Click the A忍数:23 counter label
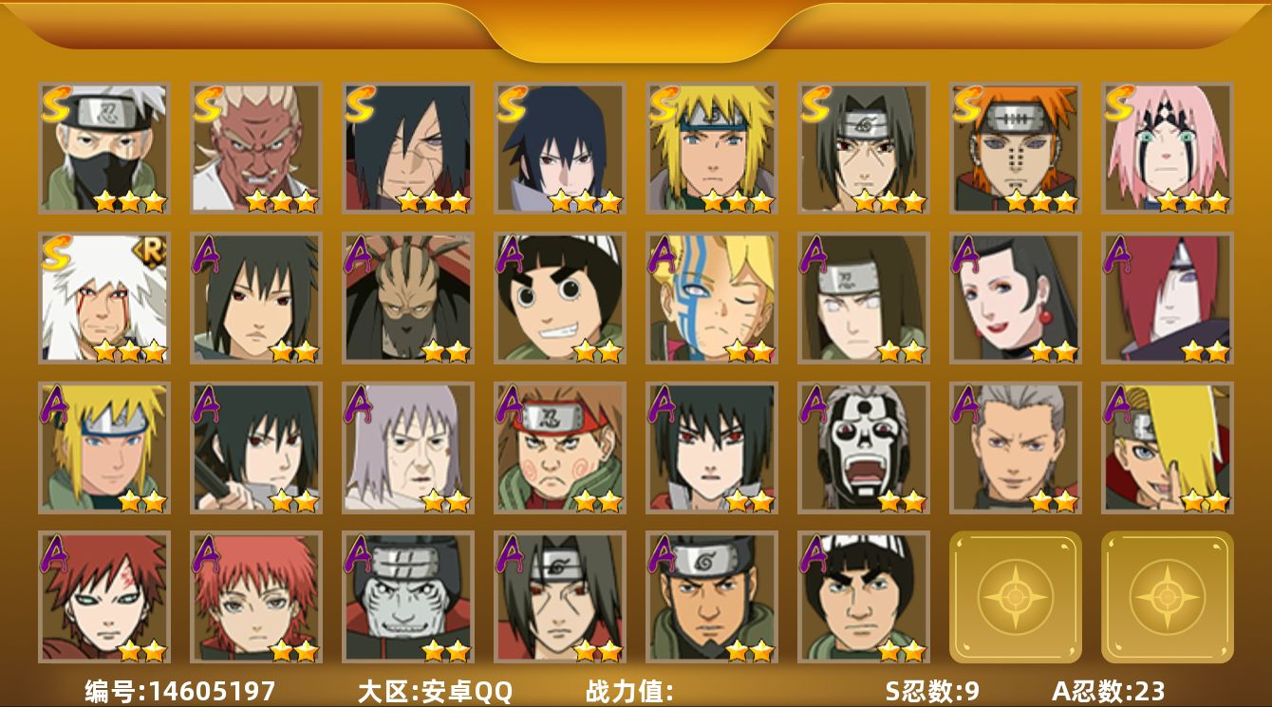 [x=1108, y=691]
